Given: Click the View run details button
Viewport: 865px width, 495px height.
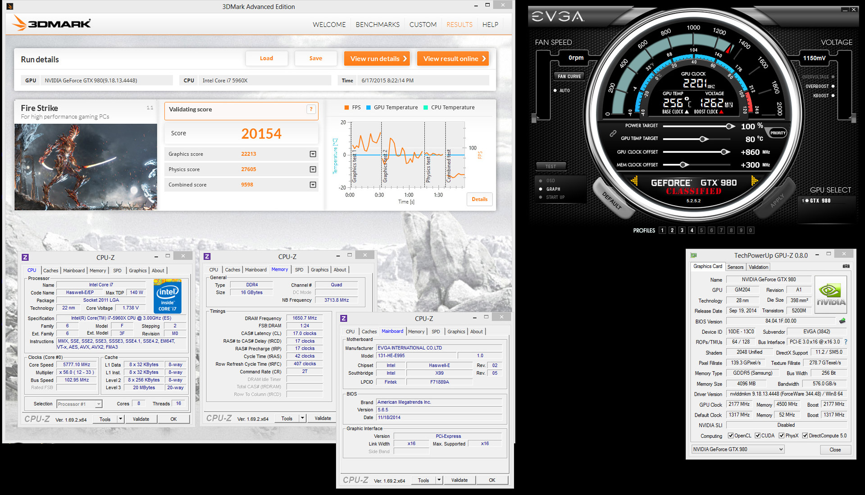Looking at the screenshot, I should 377,59.
